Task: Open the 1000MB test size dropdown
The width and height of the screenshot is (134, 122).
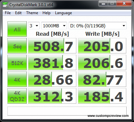Action: pyautogui.click(x=54, y=26)
